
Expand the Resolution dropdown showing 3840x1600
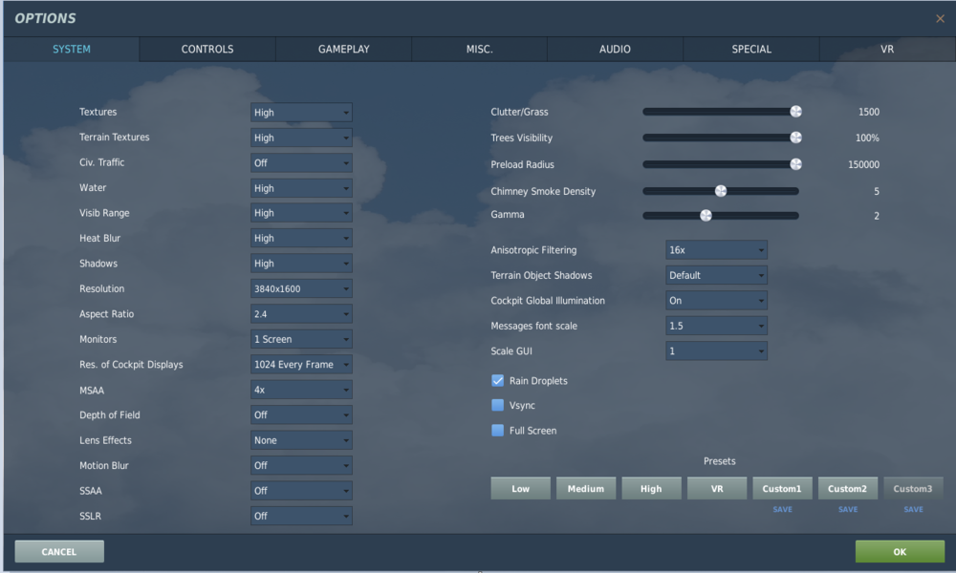tap(301, 288)
